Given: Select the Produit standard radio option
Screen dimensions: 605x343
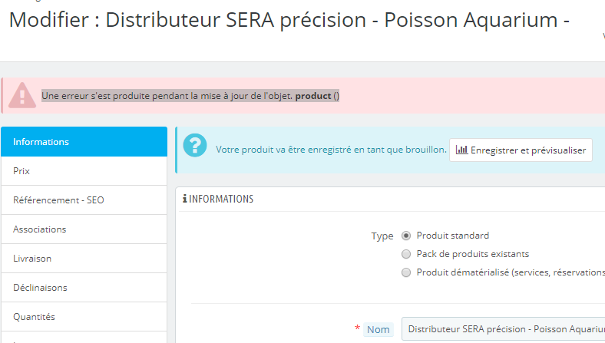Looking at the screenshot, I should [x=406, y=236].
